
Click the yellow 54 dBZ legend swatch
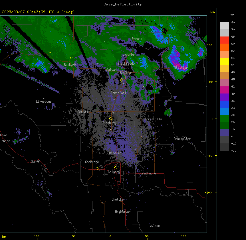click(x=224, y=61)
